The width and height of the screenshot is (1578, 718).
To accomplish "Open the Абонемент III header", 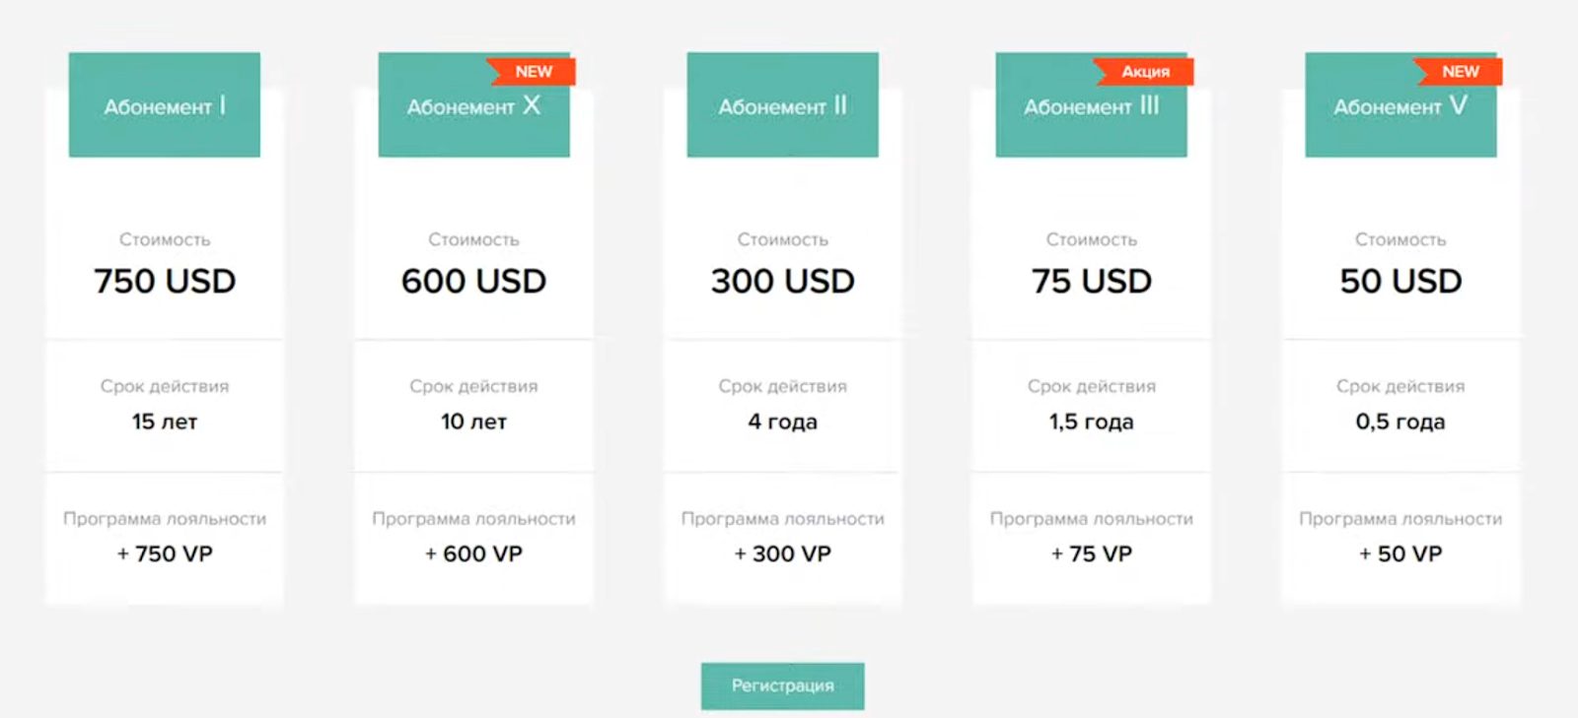I will 1091,106.
